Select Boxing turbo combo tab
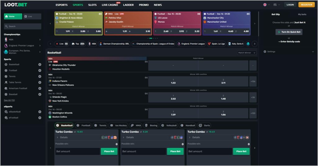Image resolution: width=318 pixels, height=166 pixels. (151, 125)
